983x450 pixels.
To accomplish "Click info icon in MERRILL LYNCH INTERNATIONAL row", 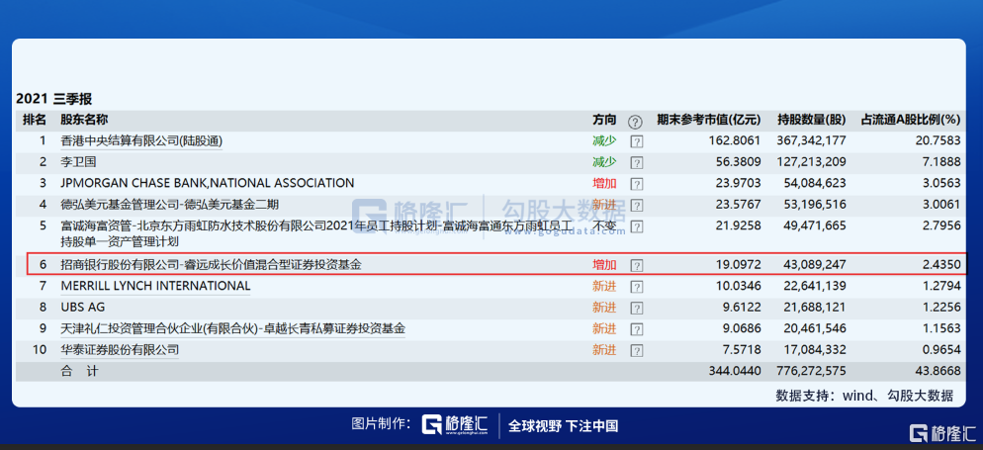I will coord(636,287).
